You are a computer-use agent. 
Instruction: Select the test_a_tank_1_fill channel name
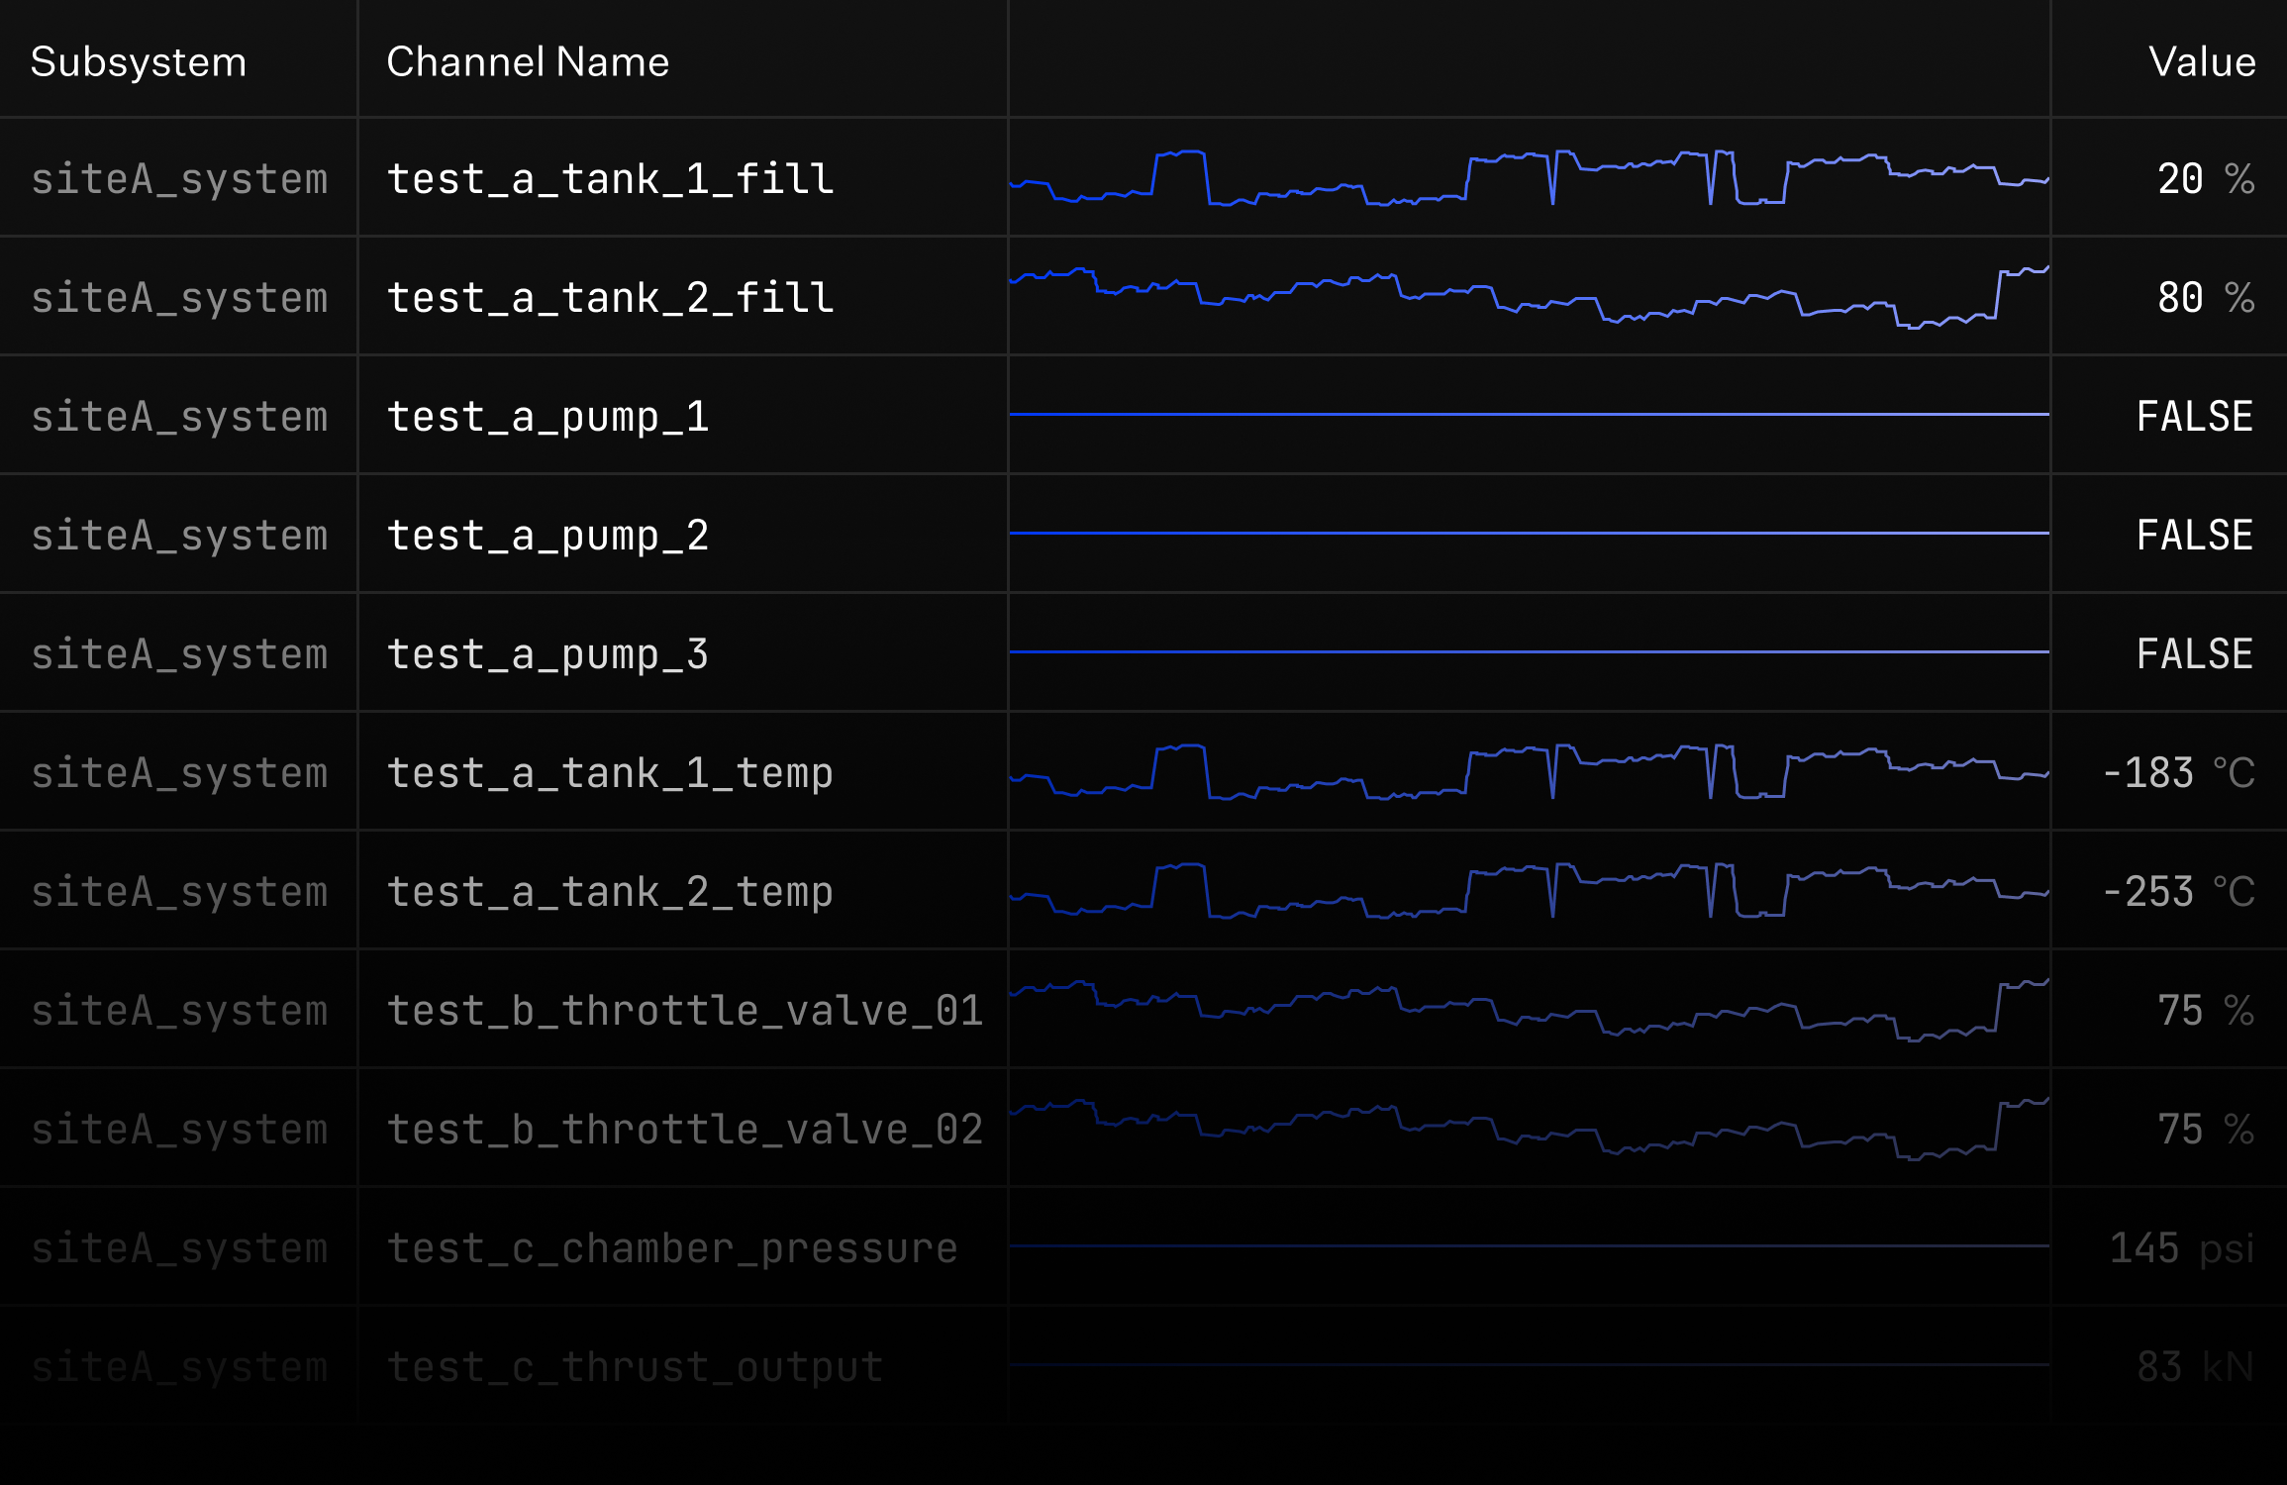coord(610,179)
